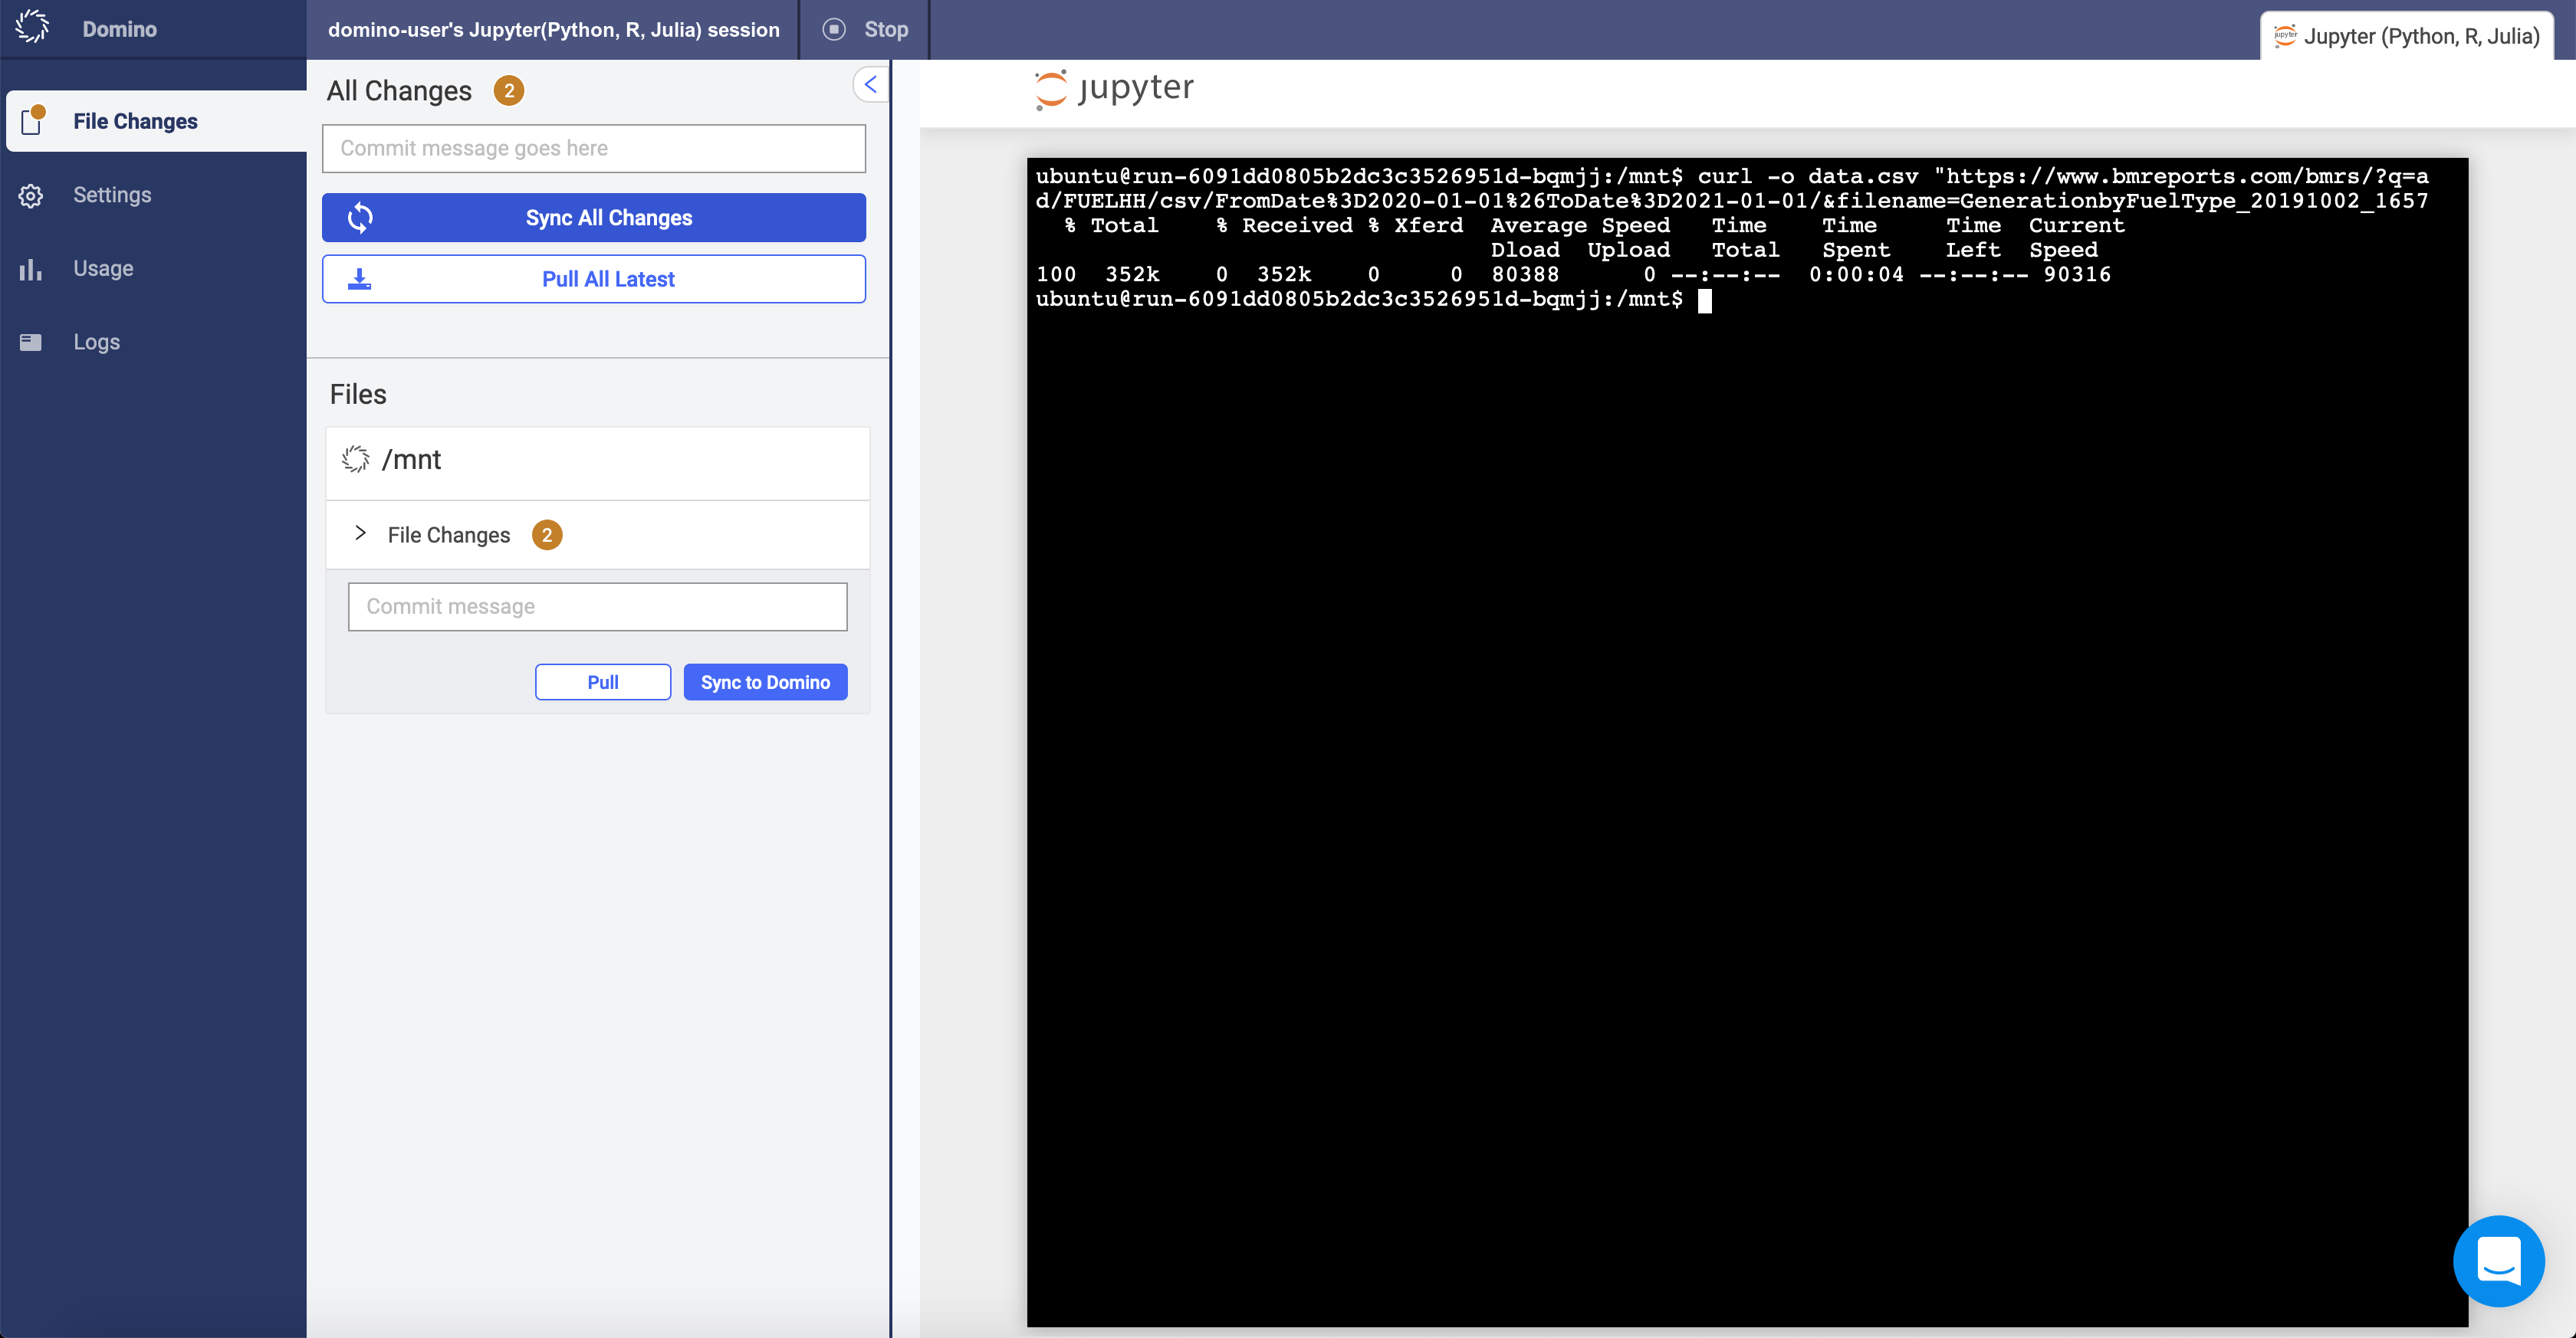2576x1338 pixels.
Task: Click the Domino brand name text
Action: pos(120,29)
